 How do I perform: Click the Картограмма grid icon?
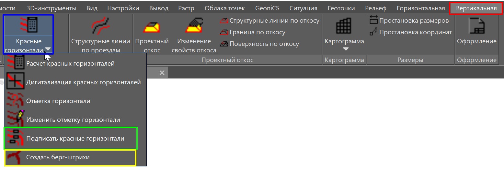point(344,26)
